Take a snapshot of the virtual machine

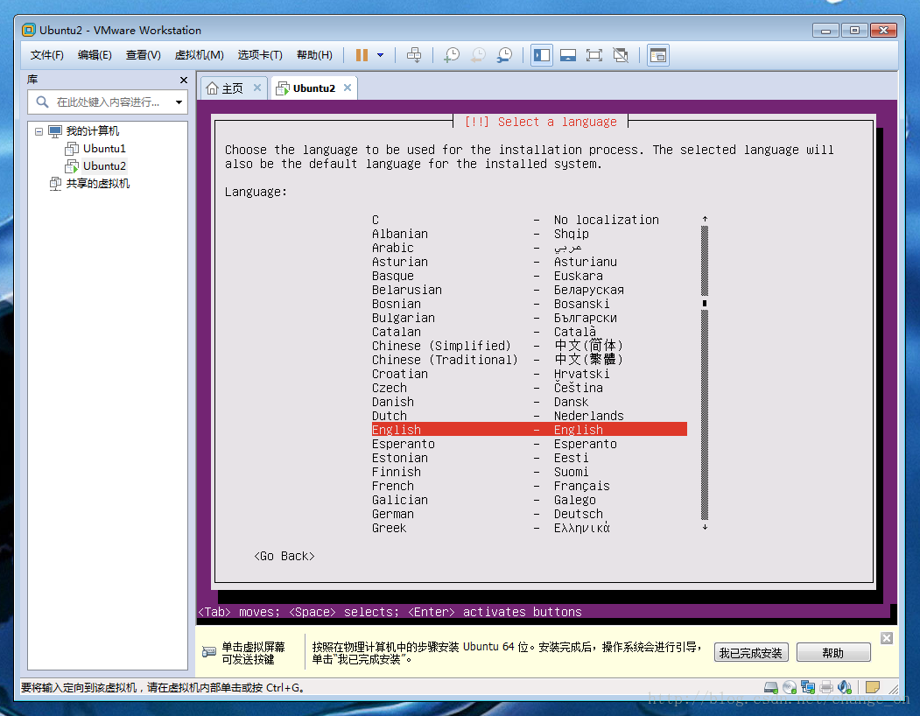click(x=452, y=55)
